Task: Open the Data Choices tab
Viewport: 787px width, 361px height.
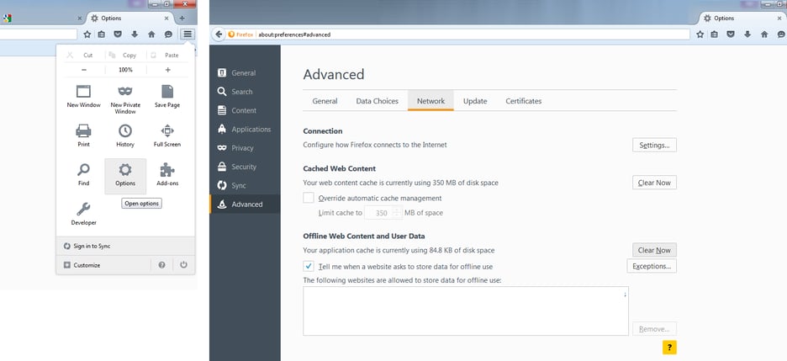Action: tap(377, 101)
